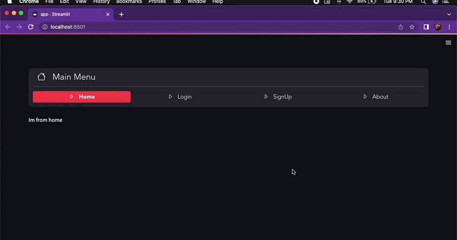Open the Chrome application menu

[29, 2]
